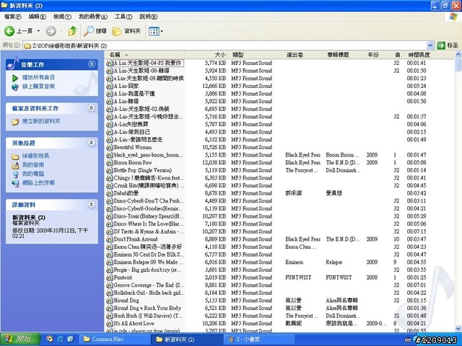Click My Music folder icon
Screen dimensions: 462x346
click(15, 165)
